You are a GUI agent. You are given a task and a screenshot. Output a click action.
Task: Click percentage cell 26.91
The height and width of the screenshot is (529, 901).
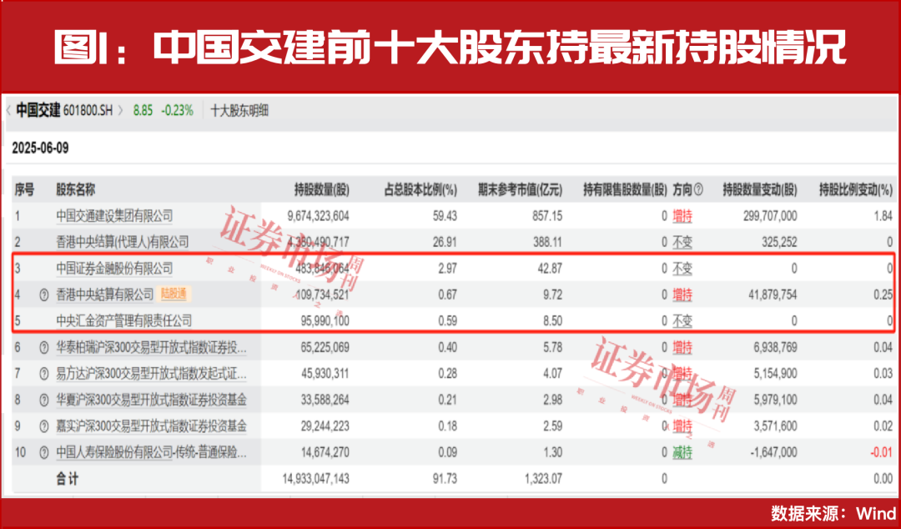445,242
